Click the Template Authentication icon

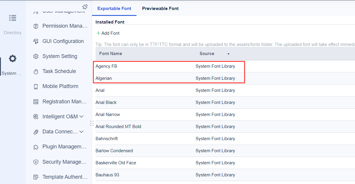pos(36,177)
